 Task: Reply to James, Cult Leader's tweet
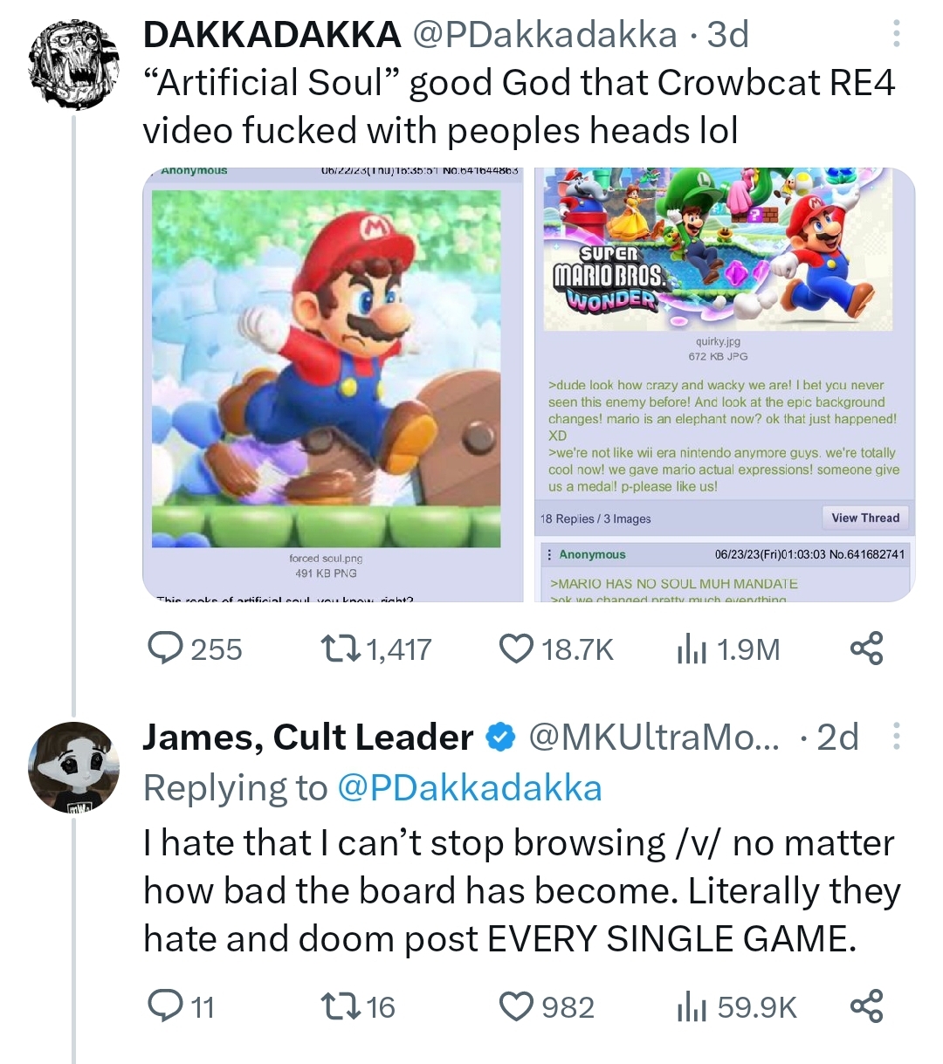166,1006
